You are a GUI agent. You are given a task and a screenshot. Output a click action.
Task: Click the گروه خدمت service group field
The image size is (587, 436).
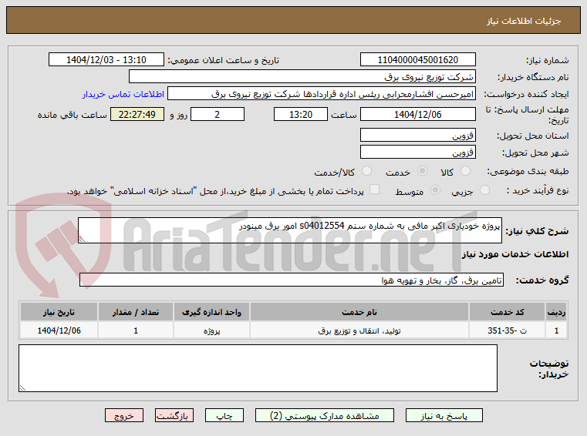point(292,280)
